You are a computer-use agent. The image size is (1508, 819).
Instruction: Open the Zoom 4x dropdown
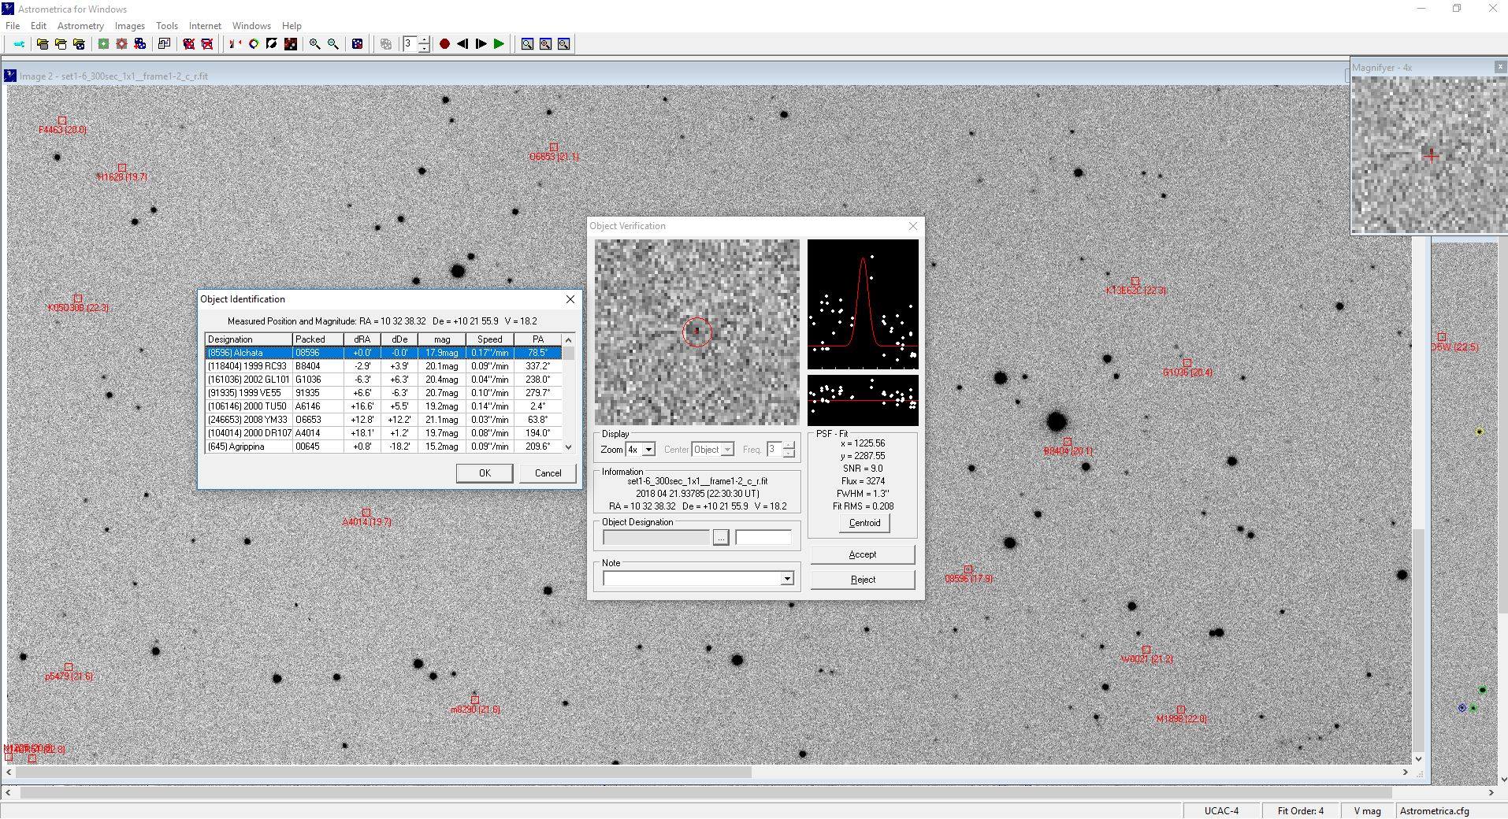pos(648,450)
